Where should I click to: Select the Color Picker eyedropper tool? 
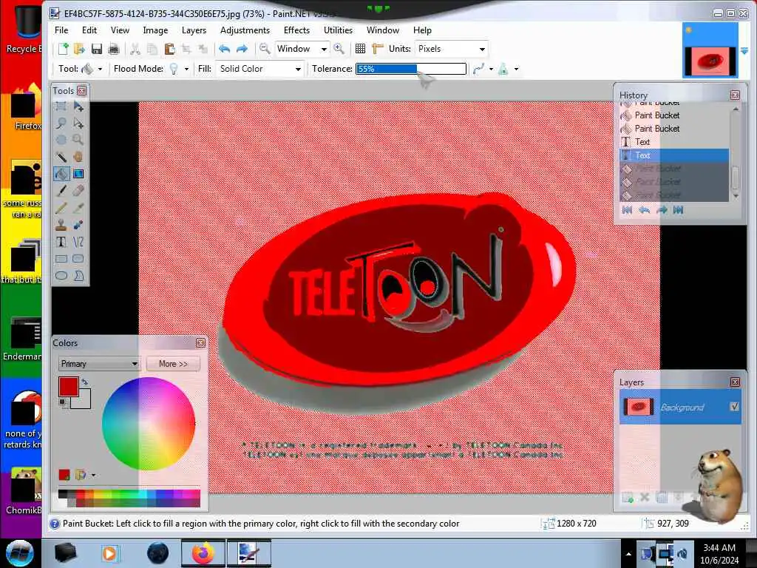tap(78, 208)
